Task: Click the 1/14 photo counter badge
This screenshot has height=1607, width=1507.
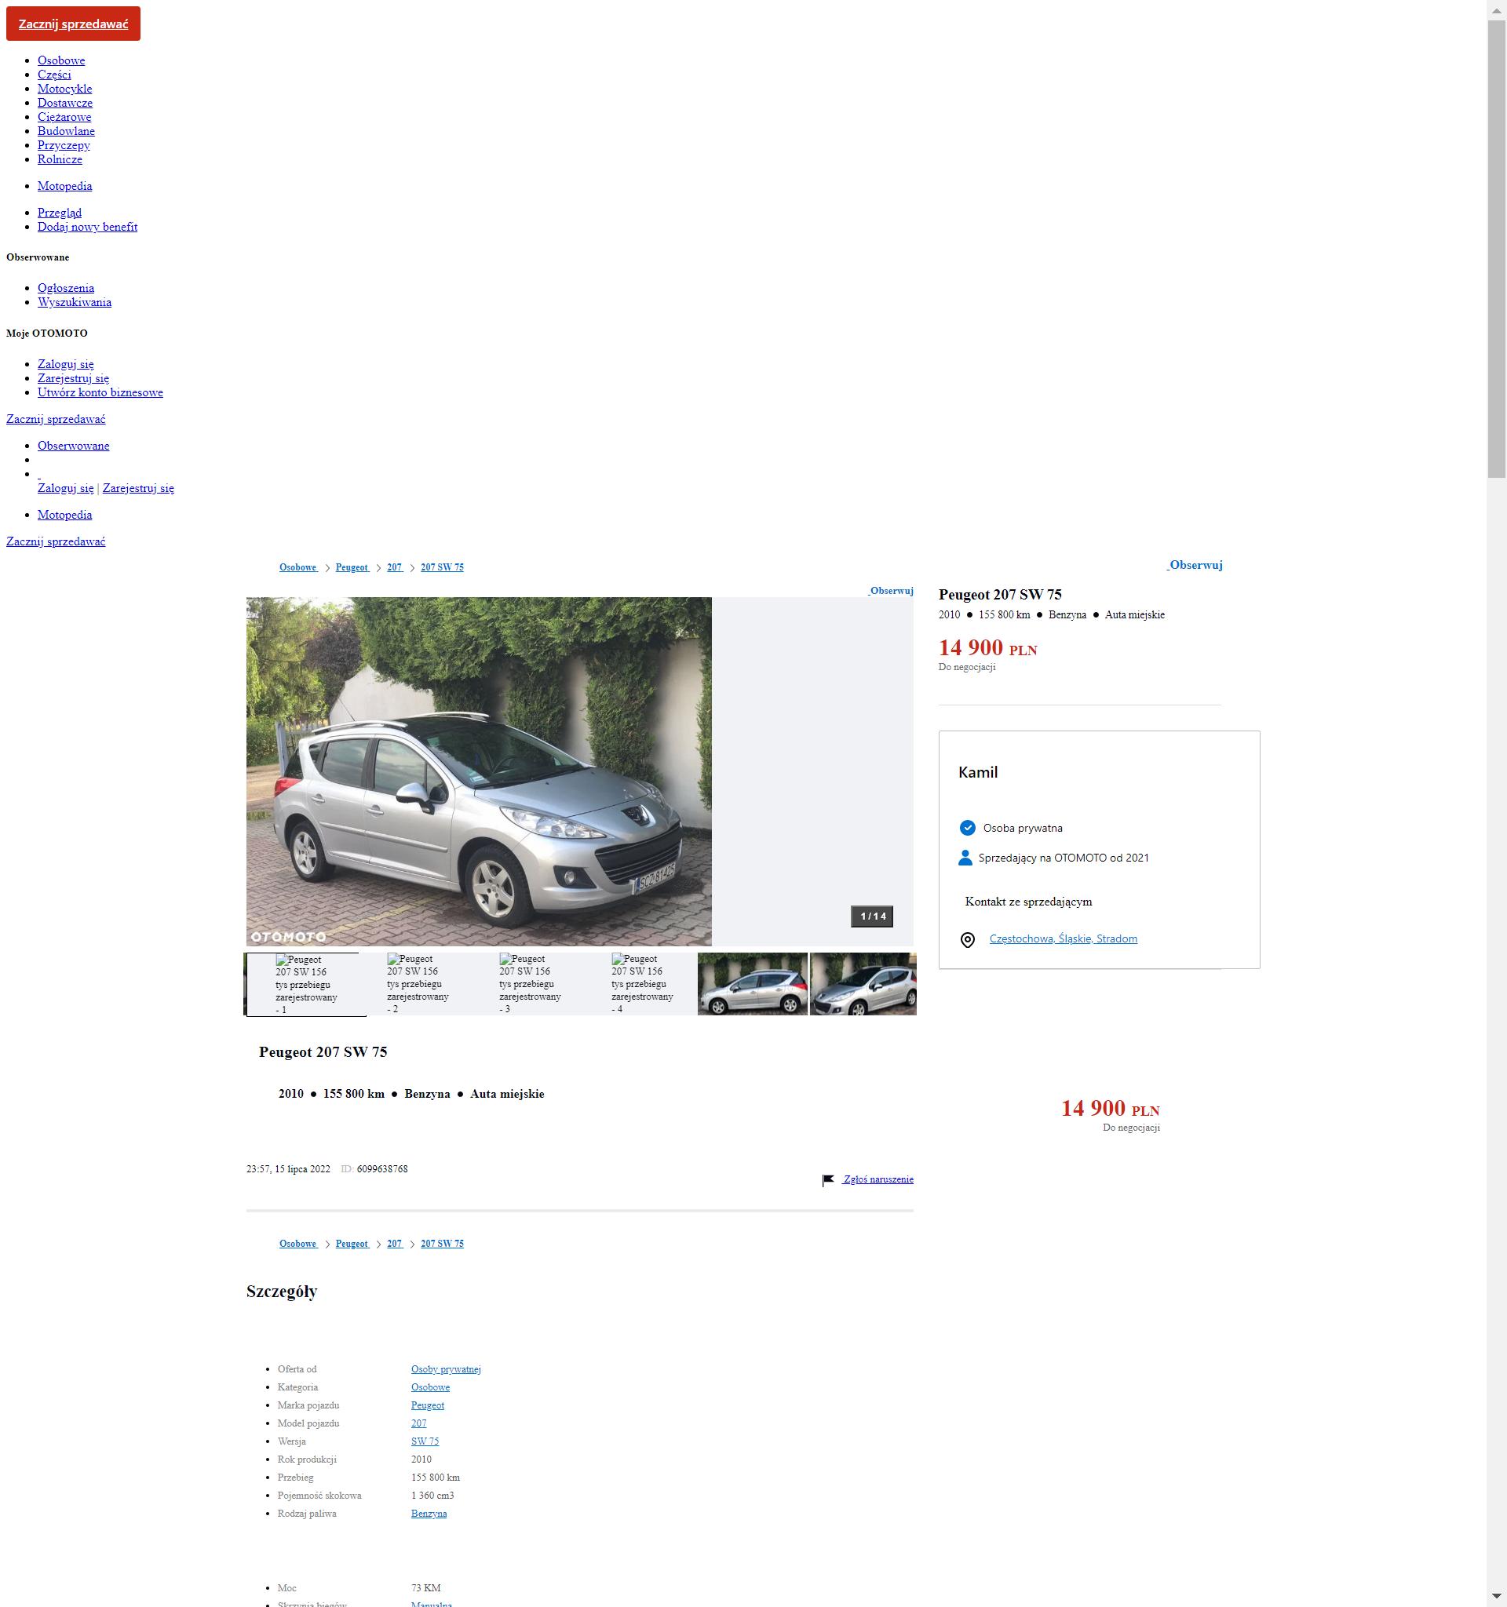Action: click(x=871, y=916)
